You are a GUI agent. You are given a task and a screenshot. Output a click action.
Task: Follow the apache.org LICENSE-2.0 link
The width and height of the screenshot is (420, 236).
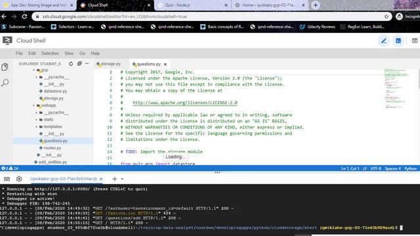pos(185,103)
